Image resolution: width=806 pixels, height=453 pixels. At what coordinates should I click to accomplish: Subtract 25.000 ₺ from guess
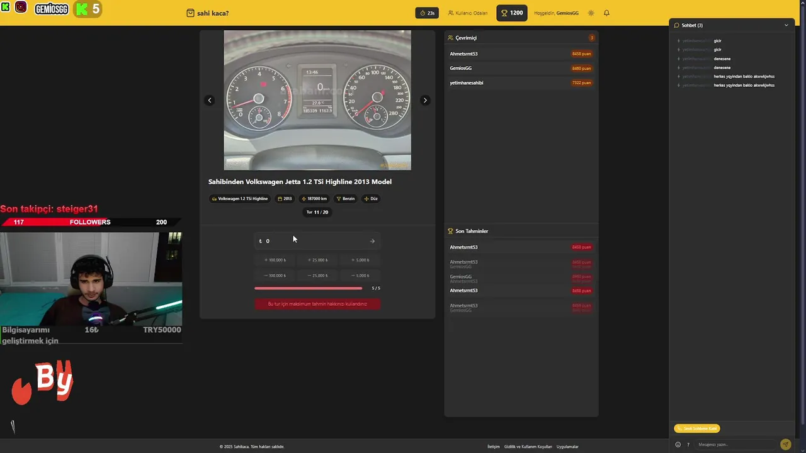317,276
